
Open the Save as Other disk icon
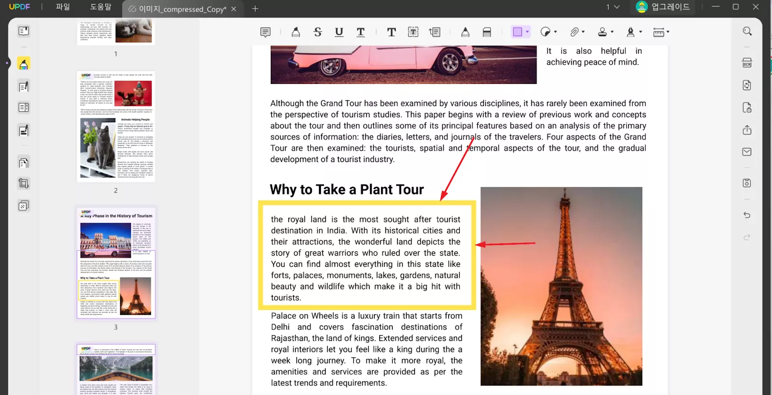[x=747, y=183]
